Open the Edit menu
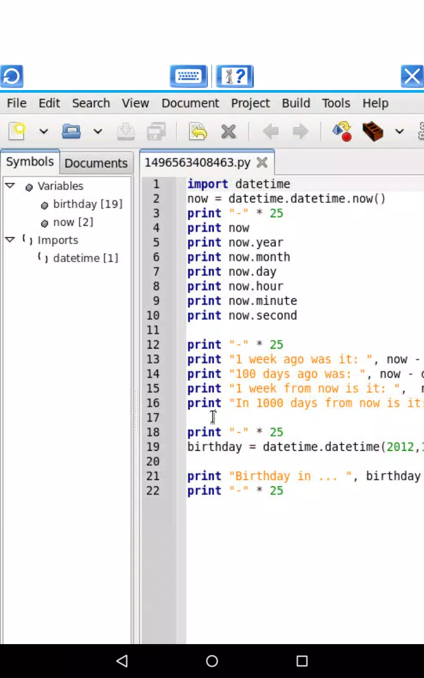424x678 pixels. point(49,103)
